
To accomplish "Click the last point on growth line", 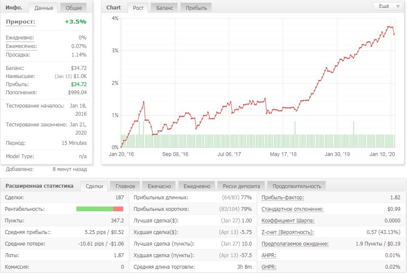I will (x=394, y=34).
